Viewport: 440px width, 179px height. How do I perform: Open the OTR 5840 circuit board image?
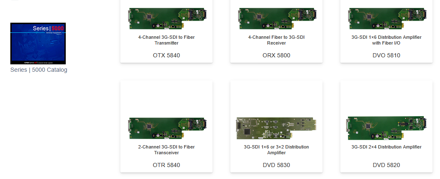click(166, 128)
